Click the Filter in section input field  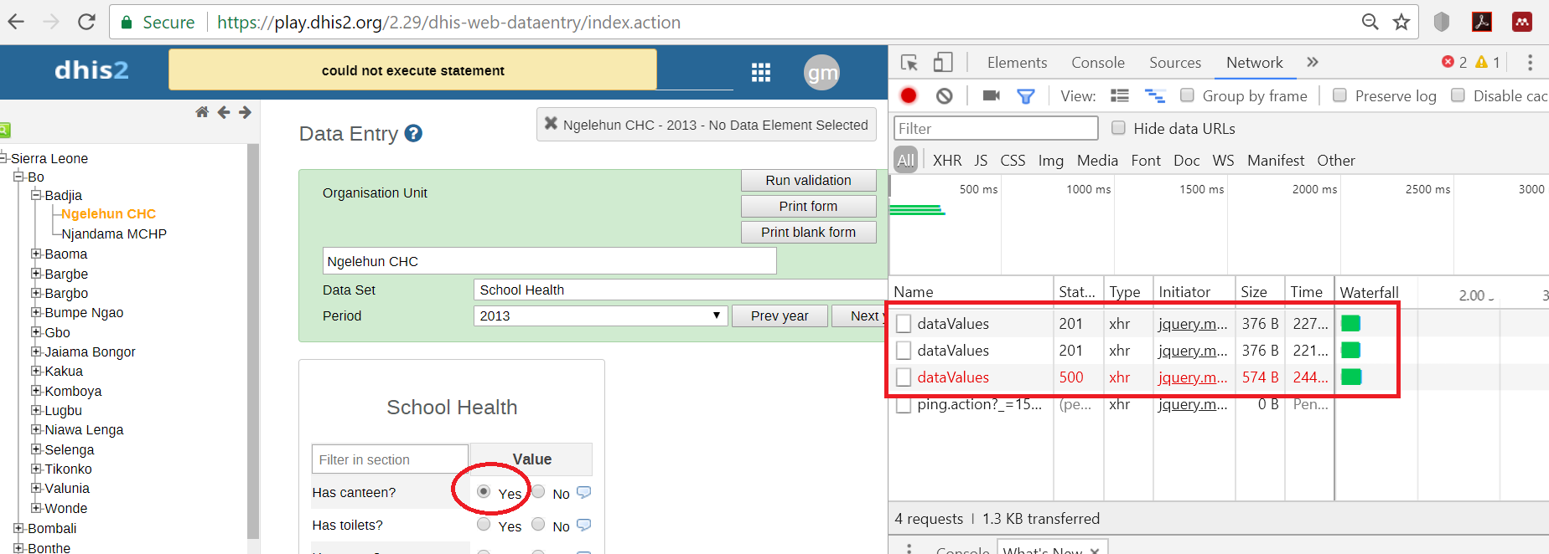[x=390, y=459]
